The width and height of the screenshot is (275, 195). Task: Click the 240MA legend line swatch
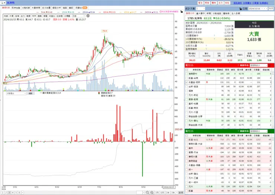click(x=141, y=12)
